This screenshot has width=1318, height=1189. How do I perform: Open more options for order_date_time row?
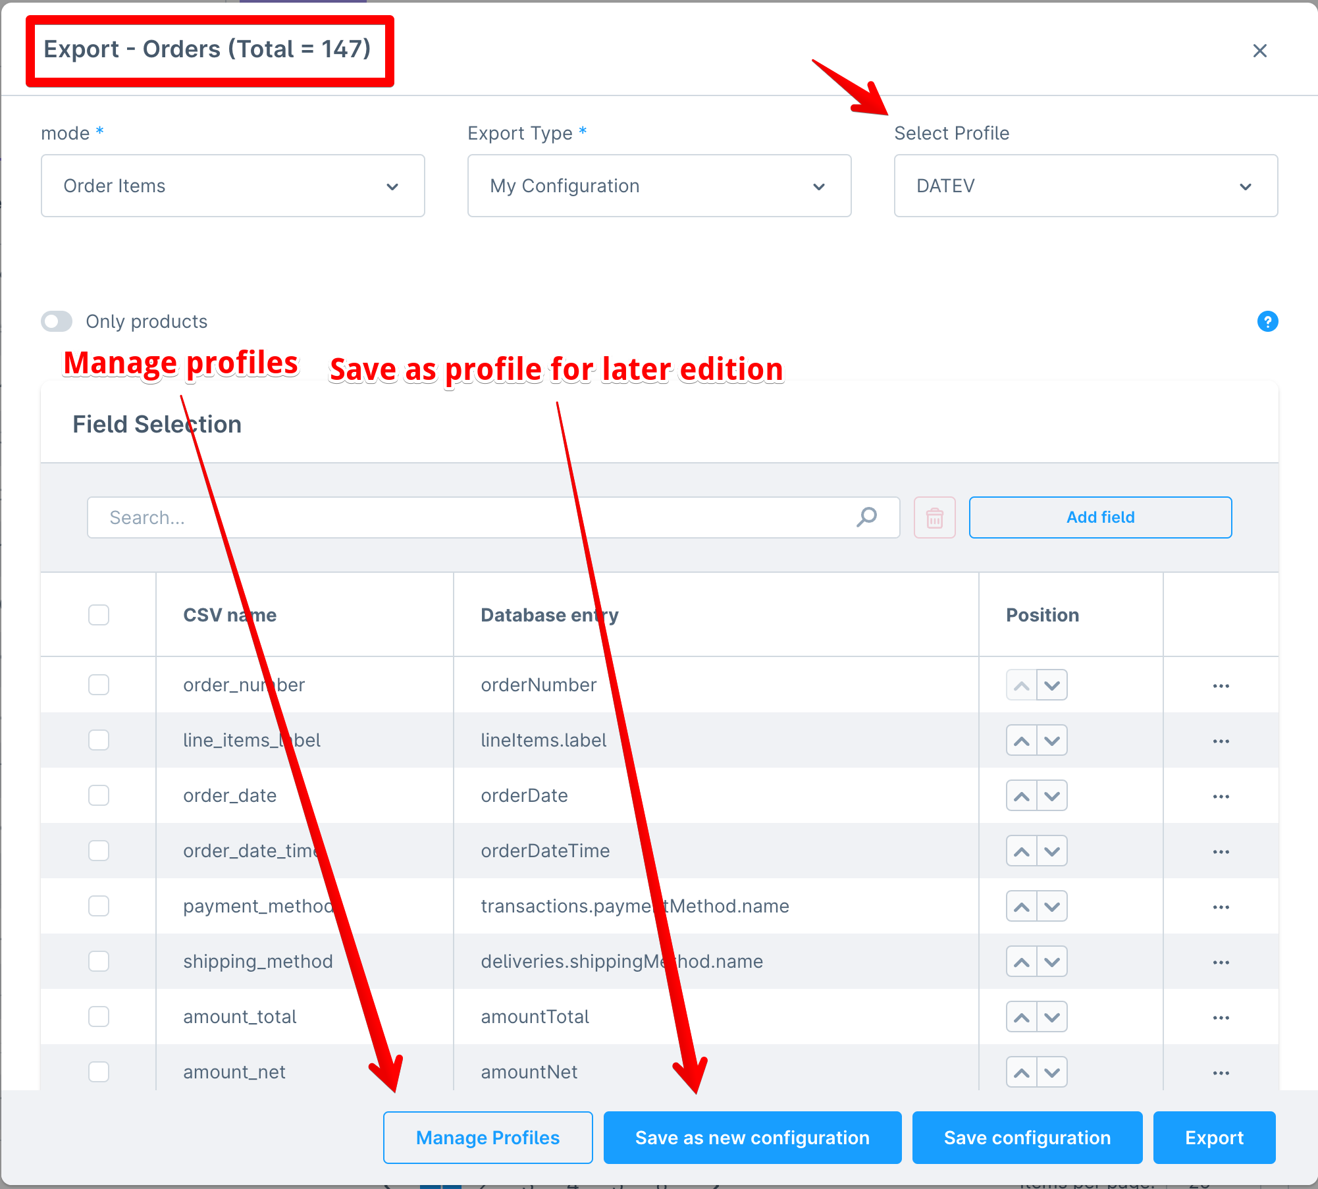coord(1221,852)
